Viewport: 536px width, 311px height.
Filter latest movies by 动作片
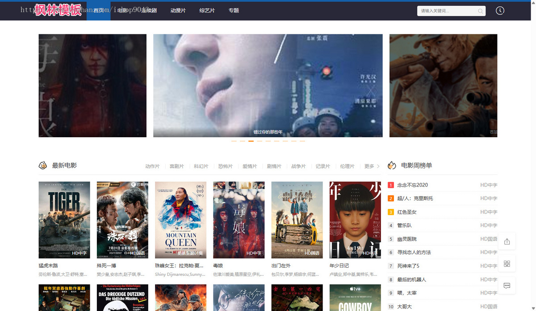tap(152, 166)
